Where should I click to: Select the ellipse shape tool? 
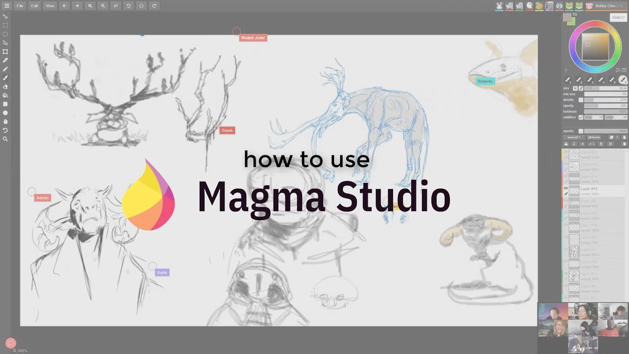(5, 113)
